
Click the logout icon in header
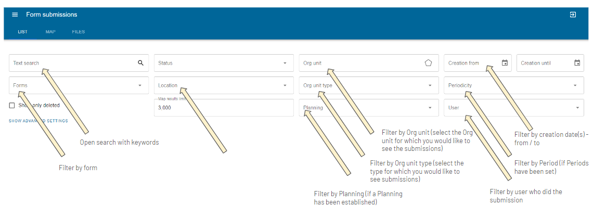pos(573,15)
